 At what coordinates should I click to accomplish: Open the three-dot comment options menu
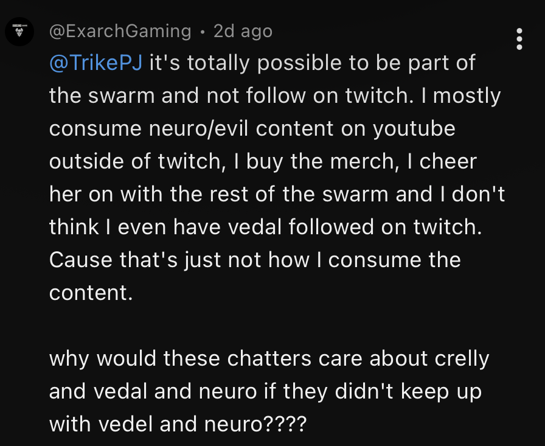pos(519,38)
